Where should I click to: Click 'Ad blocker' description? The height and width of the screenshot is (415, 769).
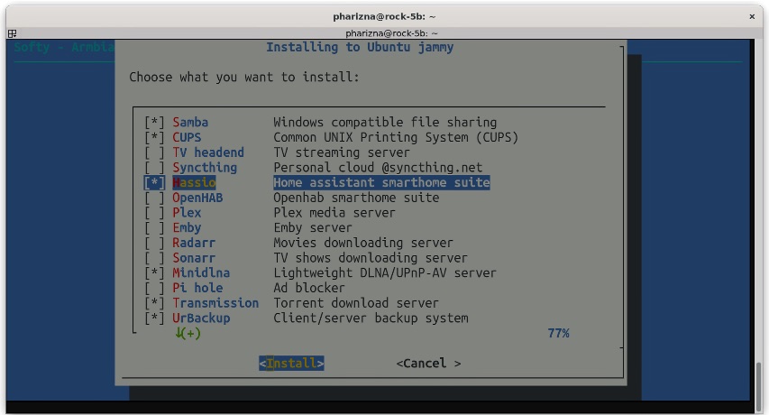[x=309, y=288]
